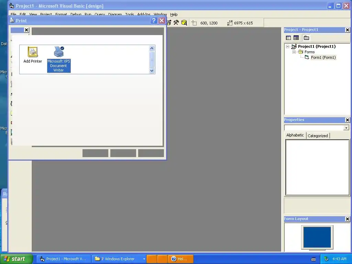Click the printer list scrollbar thumb
The height and width of the screenshot is (264, 352).
click(x=152, y=59)
